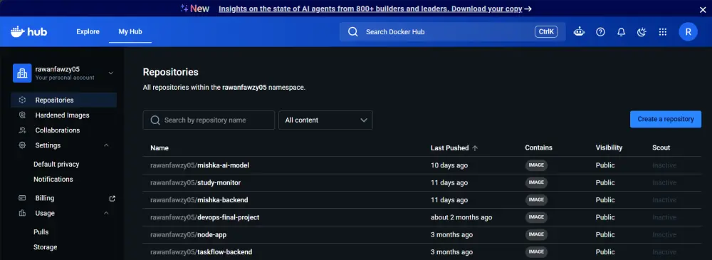The width and height of the screenshot is (712, 260).
Task: Click the sparkle New badge icon
Action: click(184, 8)
